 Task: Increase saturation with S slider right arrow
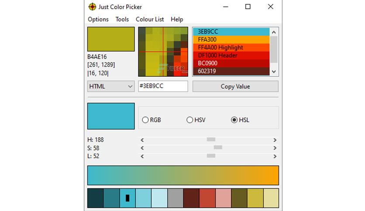click(275, 148)
